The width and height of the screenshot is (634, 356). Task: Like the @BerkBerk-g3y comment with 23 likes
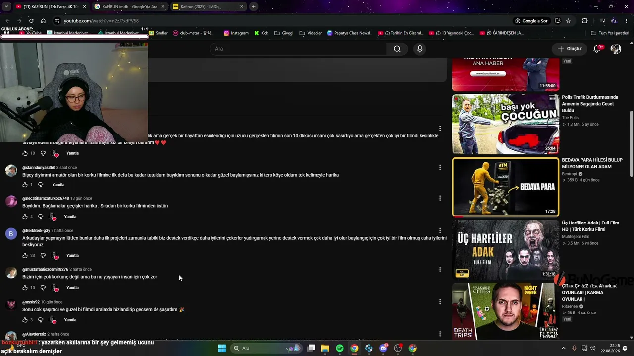click(x=25, y=256)
